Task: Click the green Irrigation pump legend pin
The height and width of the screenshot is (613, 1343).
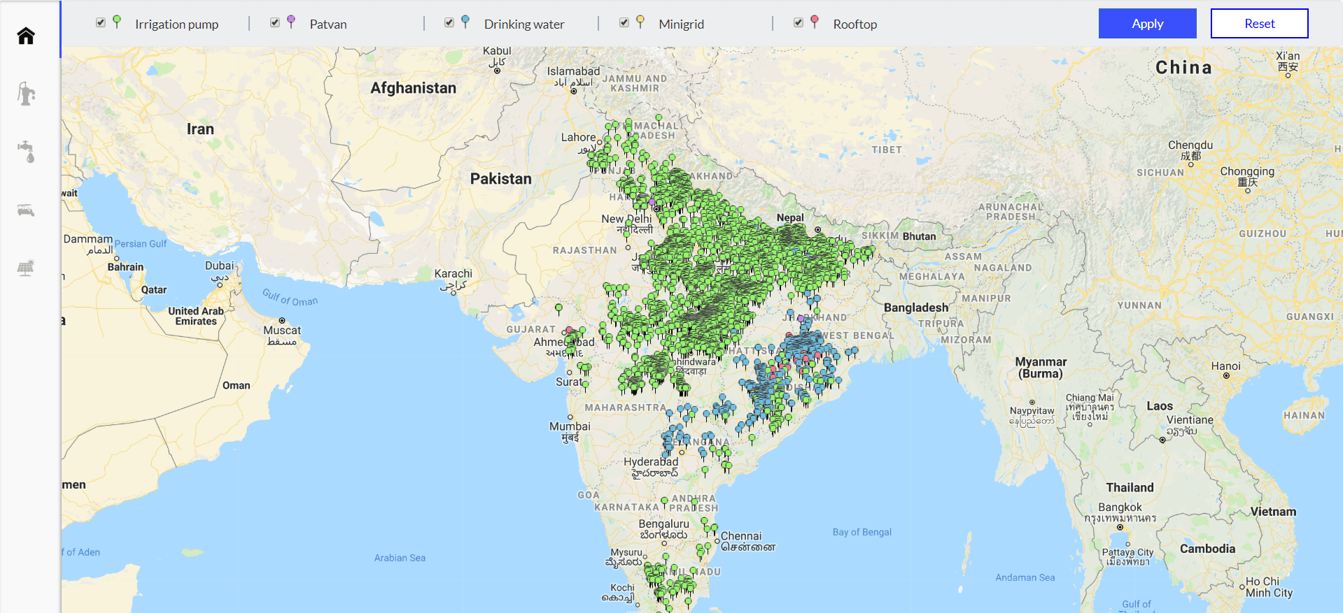Action: pyautogui.click(x=117, y=22)
